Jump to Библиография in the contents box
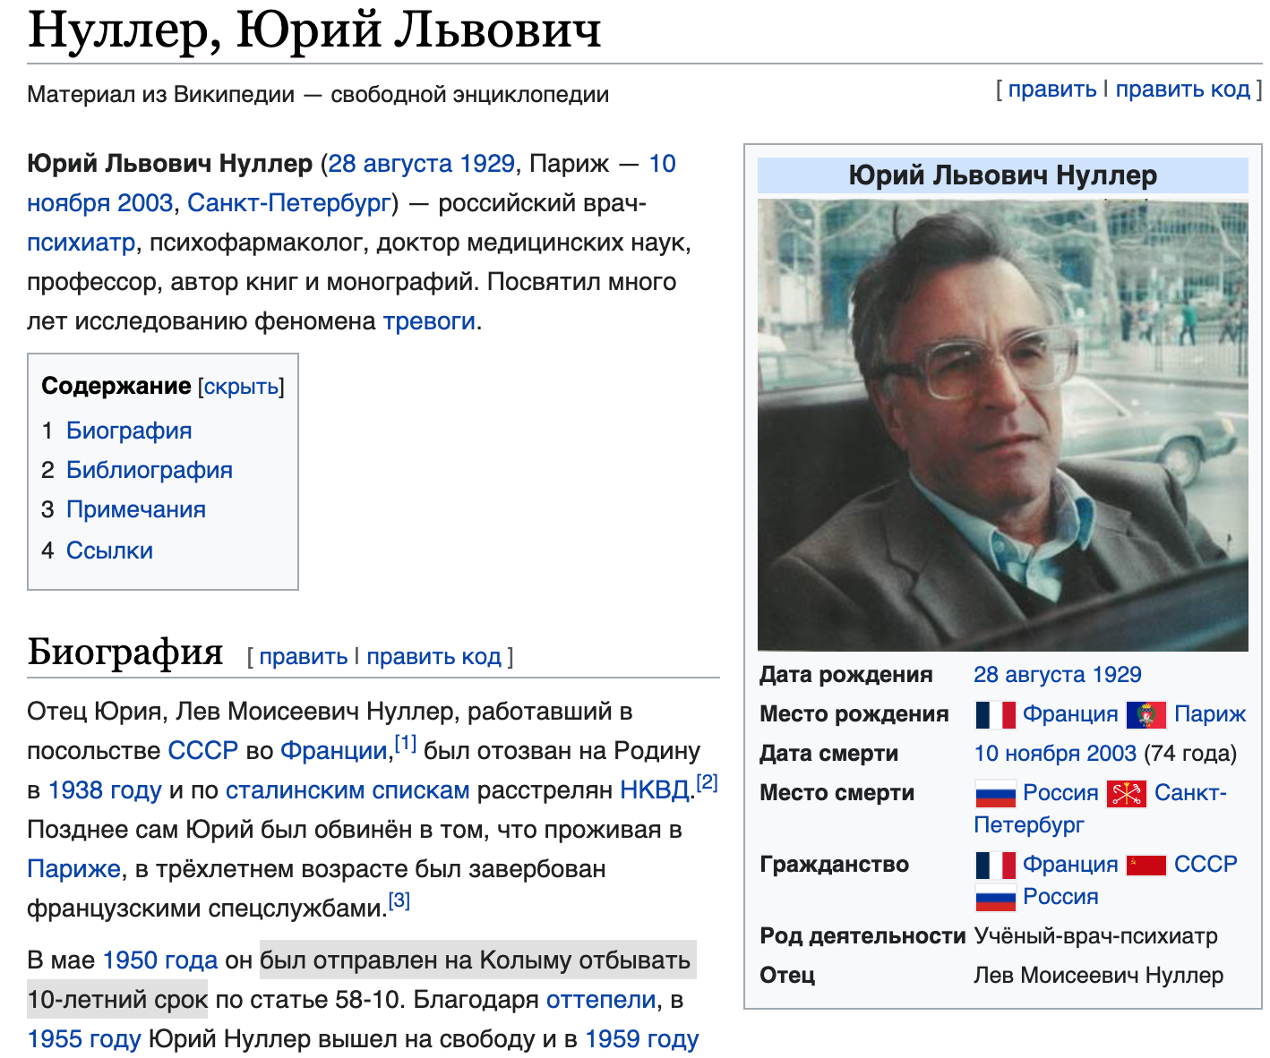The width and height of the screenshot is (1270, 1058). (150, 470)
